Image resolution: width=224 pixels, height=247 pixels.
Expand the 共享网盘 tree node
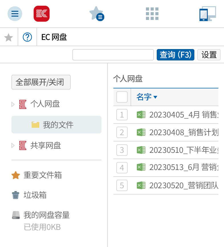[x=13, y=146]
